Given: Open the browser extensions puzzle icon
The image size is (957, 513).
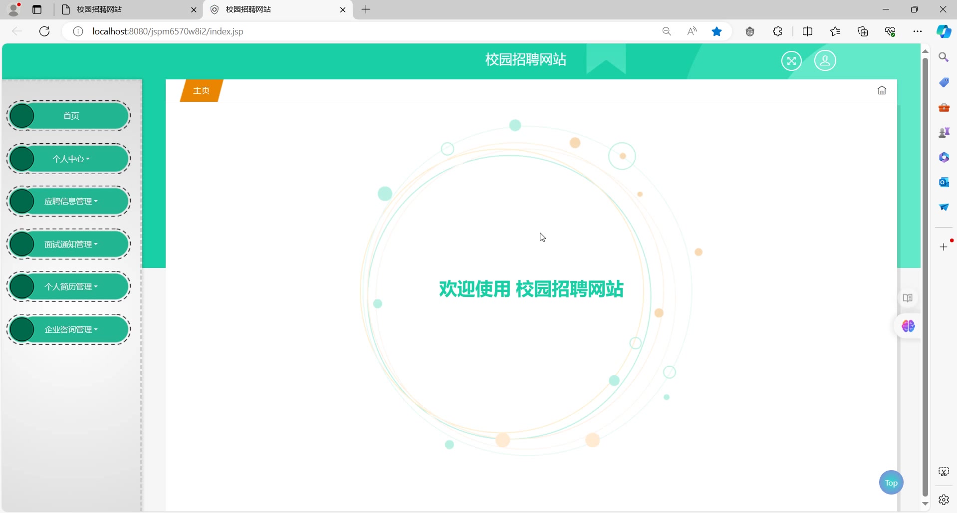Looking at the screenshot, I should tap(777, 31).
